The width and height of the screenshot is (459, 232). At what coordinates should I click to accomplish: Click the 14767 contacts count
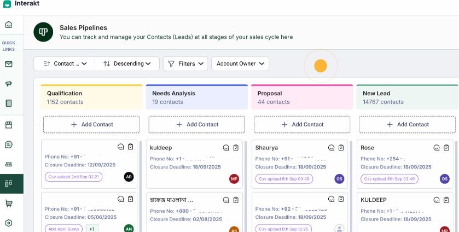point(383,102)
